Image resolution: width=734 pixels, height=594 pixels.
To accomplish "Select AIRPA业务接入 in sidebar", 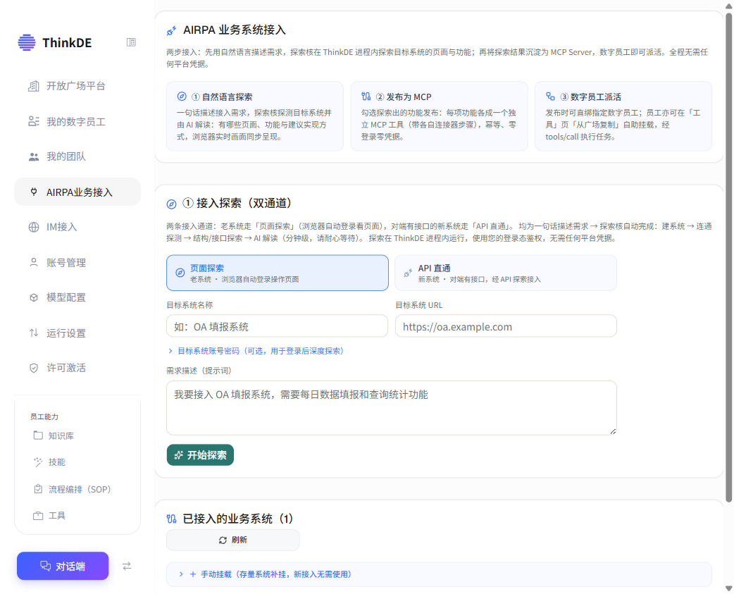I will point(77,192).
